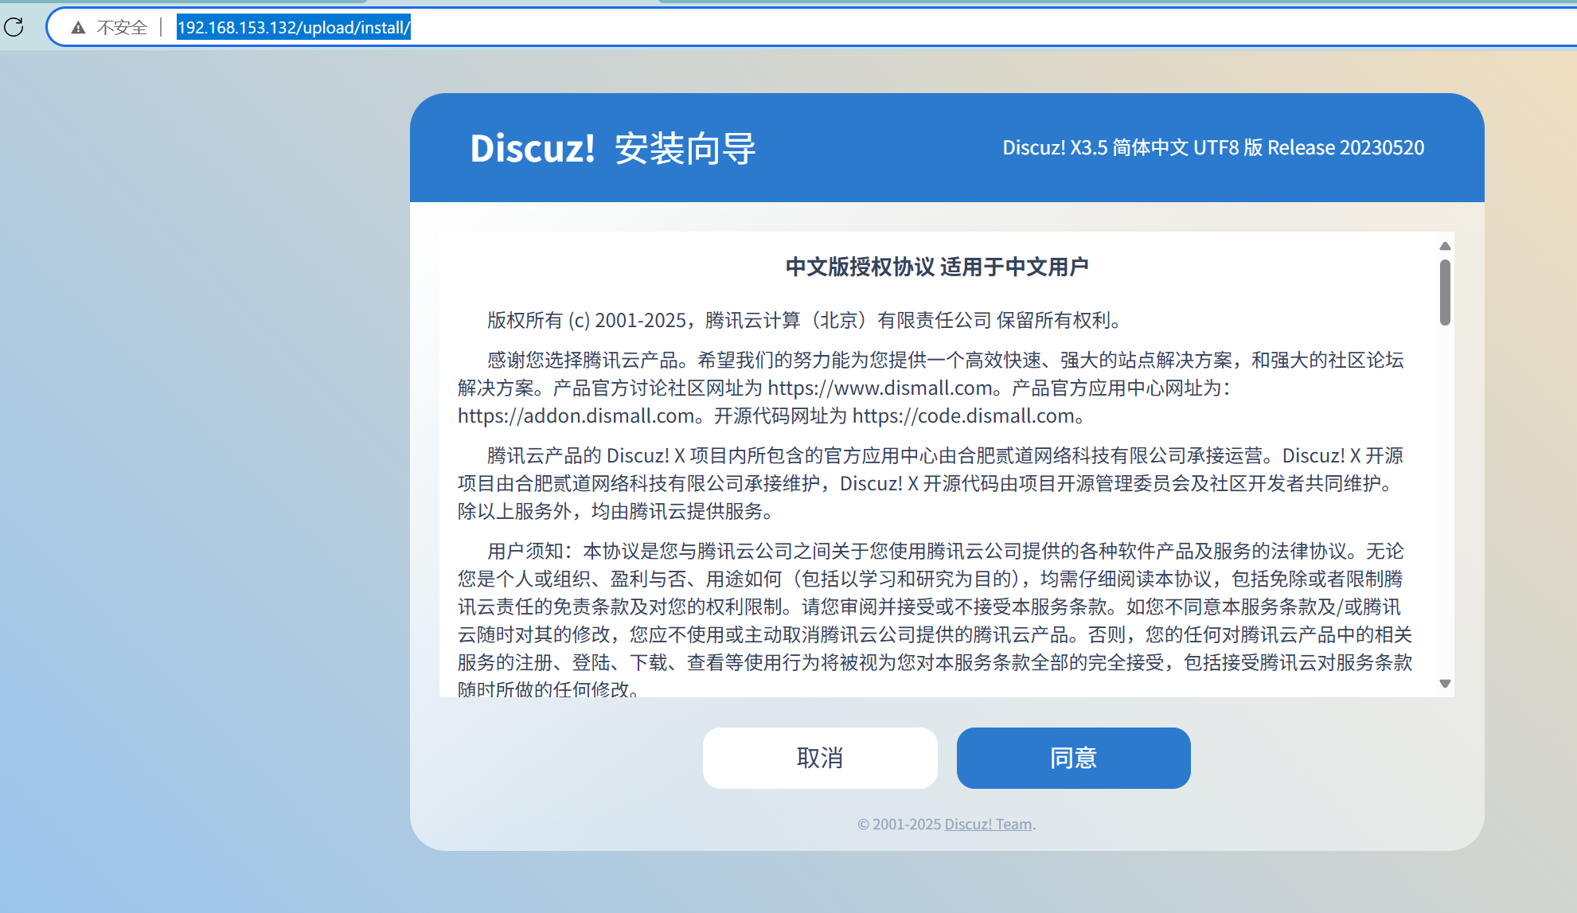Click the not-secure warning triangle icon
Viewport: 1577px width, 913px height.
click(x=78, y=28)
